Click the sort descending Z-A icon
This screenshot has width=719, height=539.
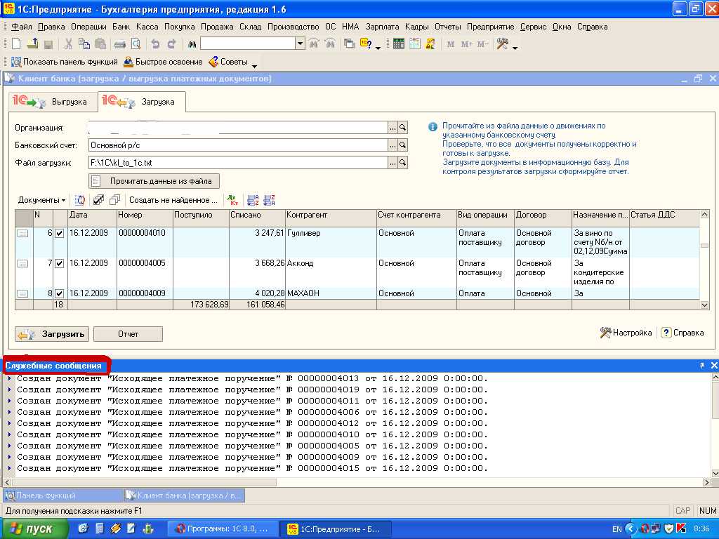268,200
